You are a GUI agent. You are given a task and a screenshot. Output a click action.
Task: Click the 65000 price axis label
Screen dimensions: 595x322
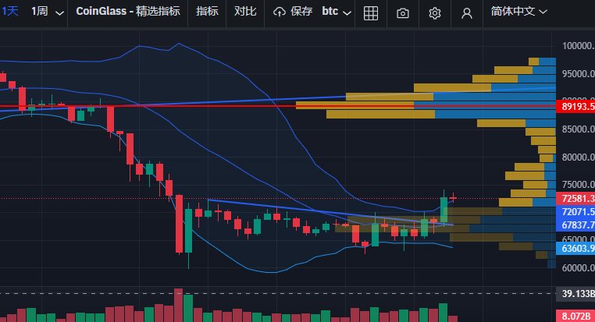click(x=579, y=239)
